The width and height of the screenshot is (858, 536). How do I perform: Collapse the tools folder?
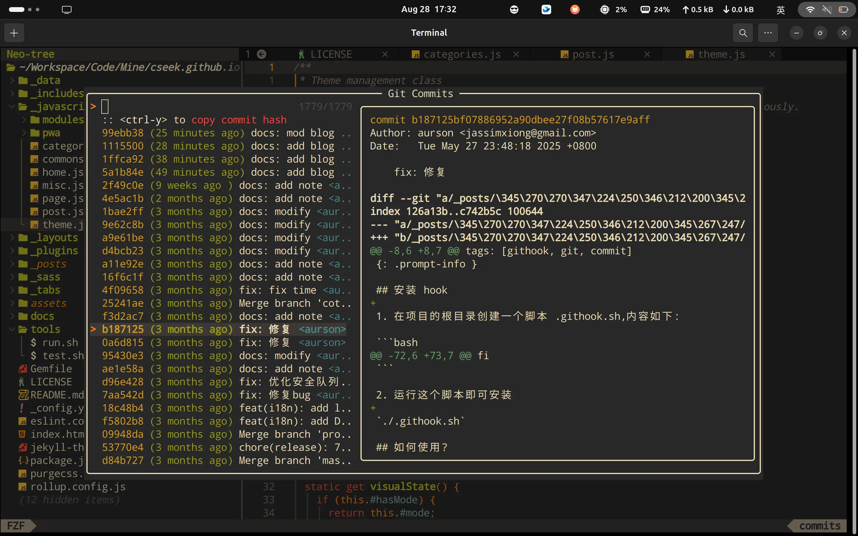[x=12, y=329]
